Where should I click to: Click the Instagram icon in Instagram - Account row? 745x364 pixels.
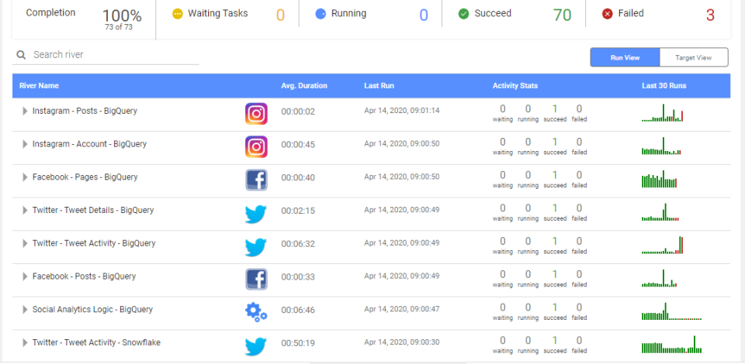click(256, 147)
